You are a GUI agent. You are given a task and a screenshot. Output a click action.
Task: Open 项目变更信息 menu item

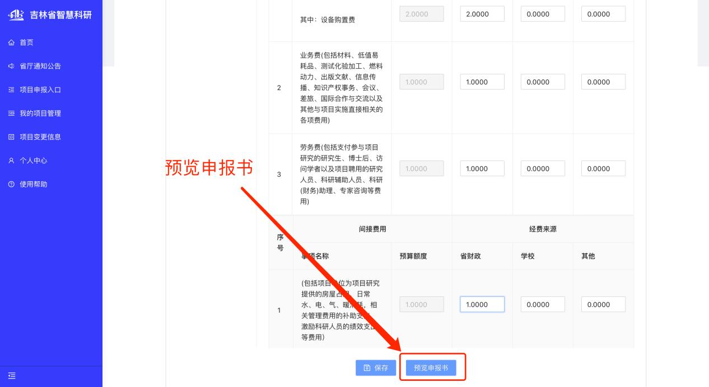coord(40,137)
